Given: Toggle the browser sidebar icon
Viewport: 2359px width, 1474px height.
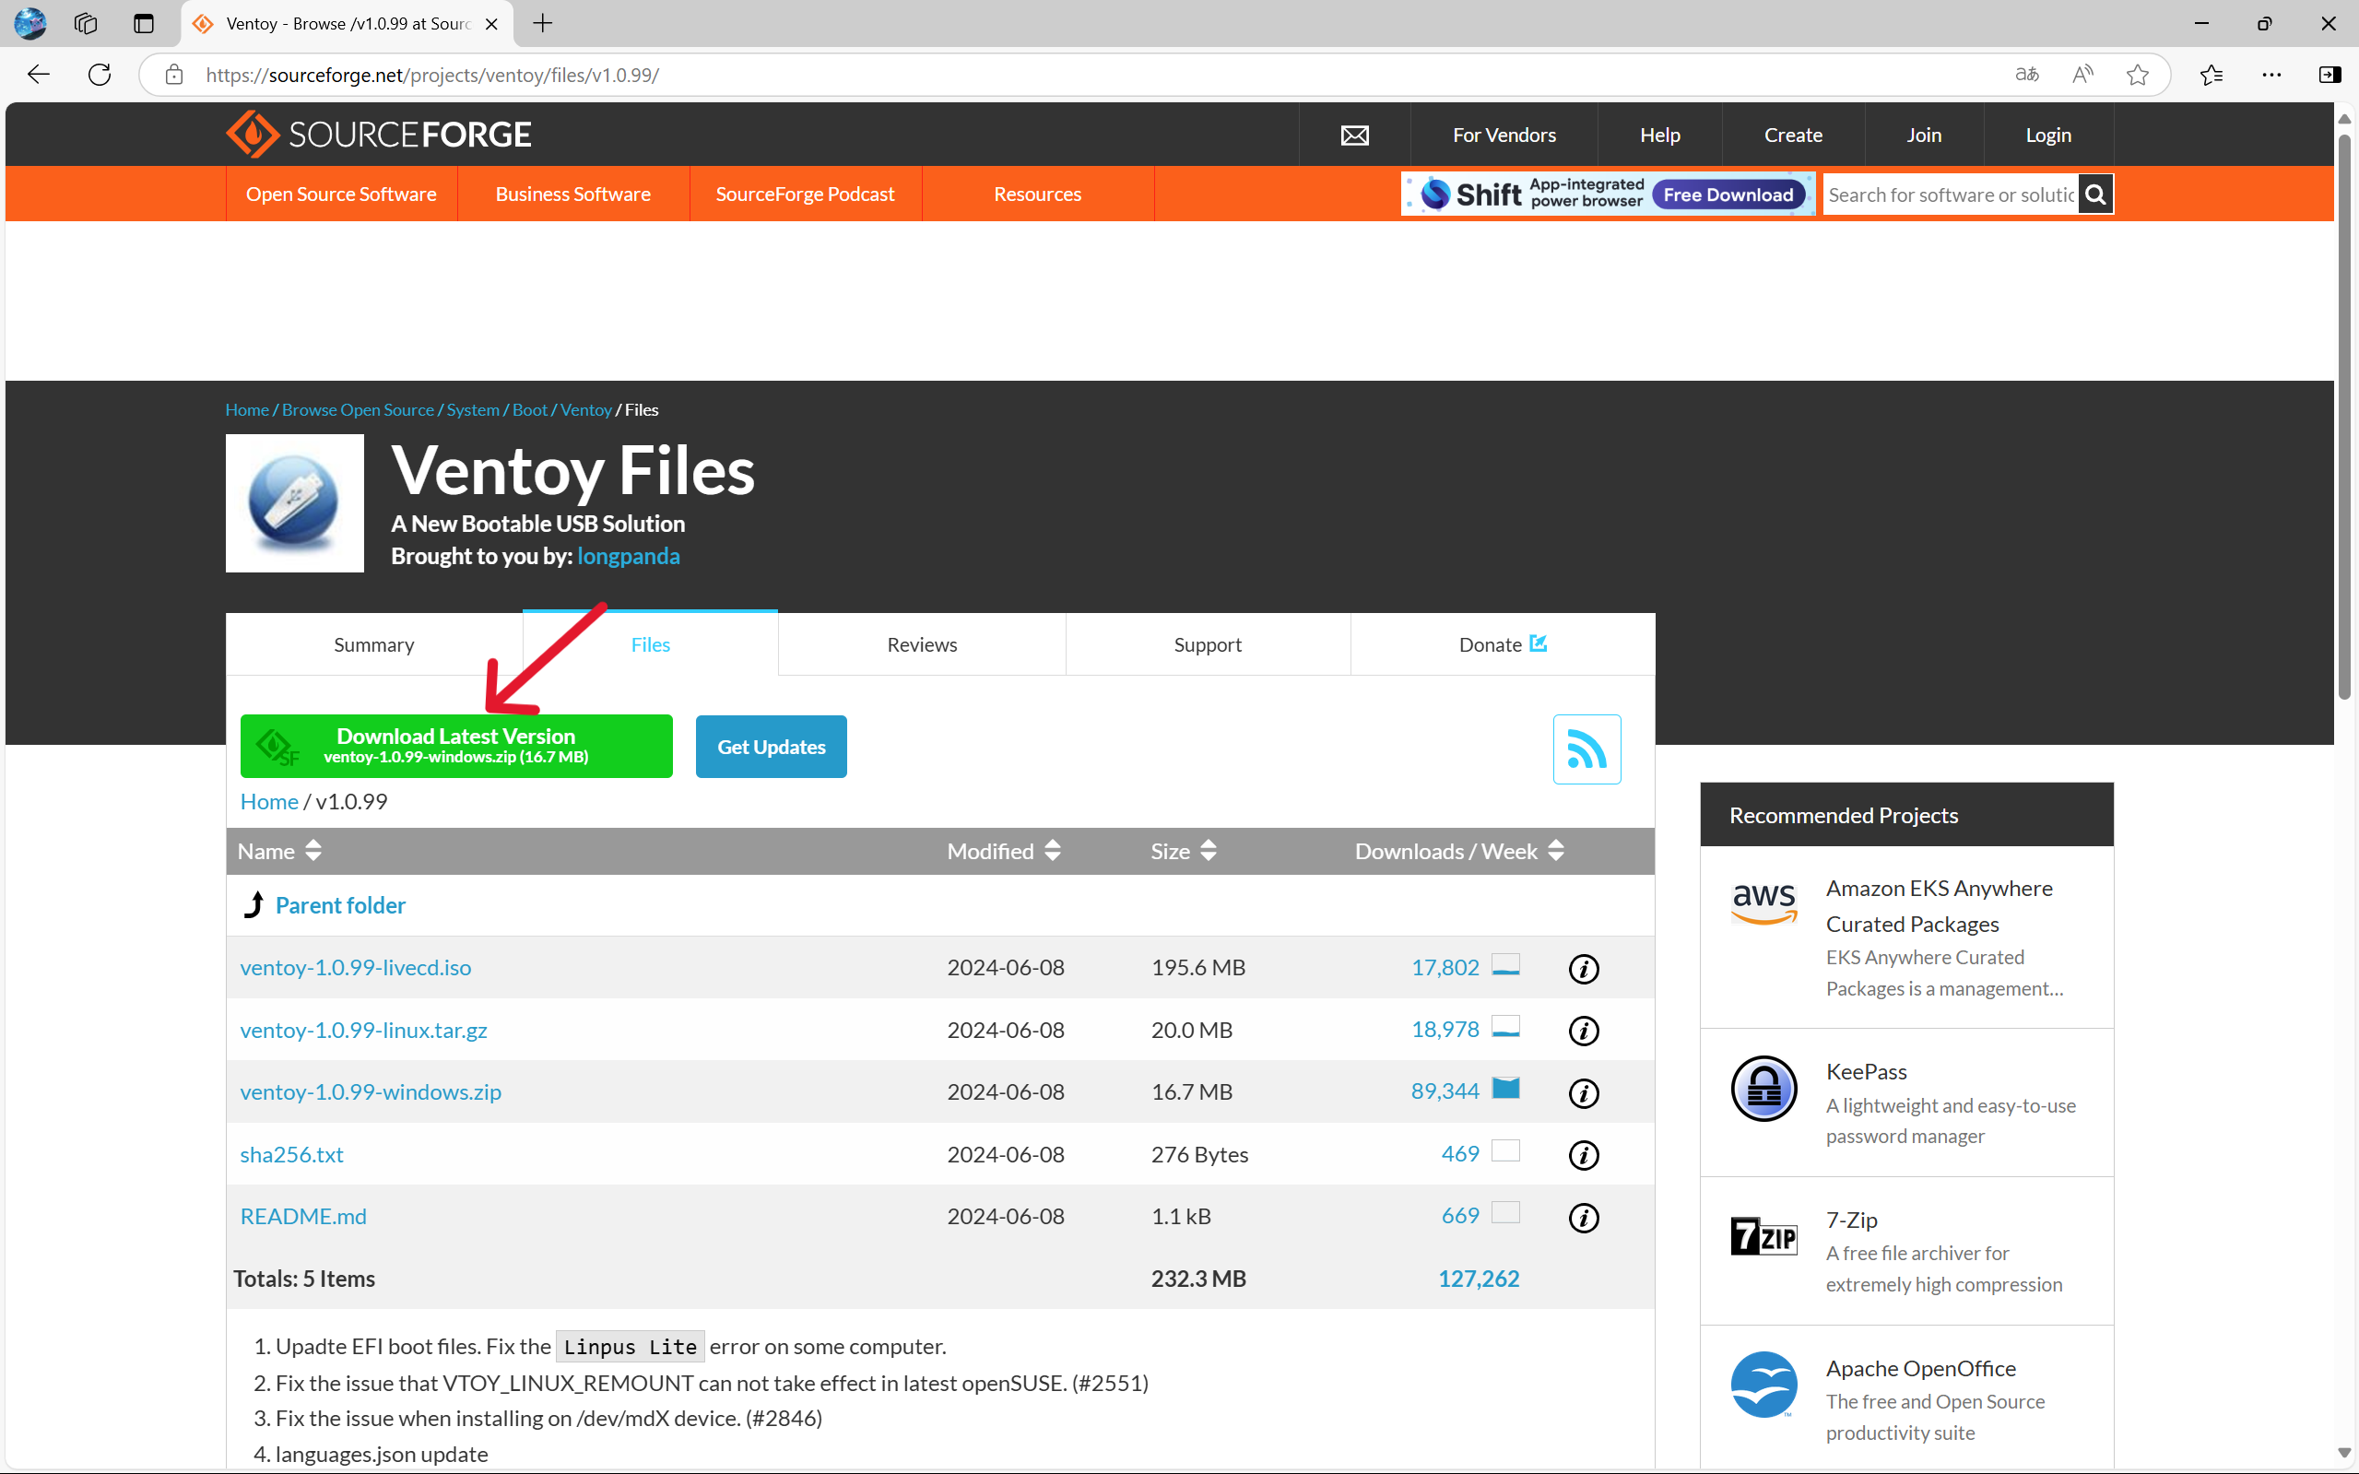Looking at the screenshot, I should click(2329, 74).
